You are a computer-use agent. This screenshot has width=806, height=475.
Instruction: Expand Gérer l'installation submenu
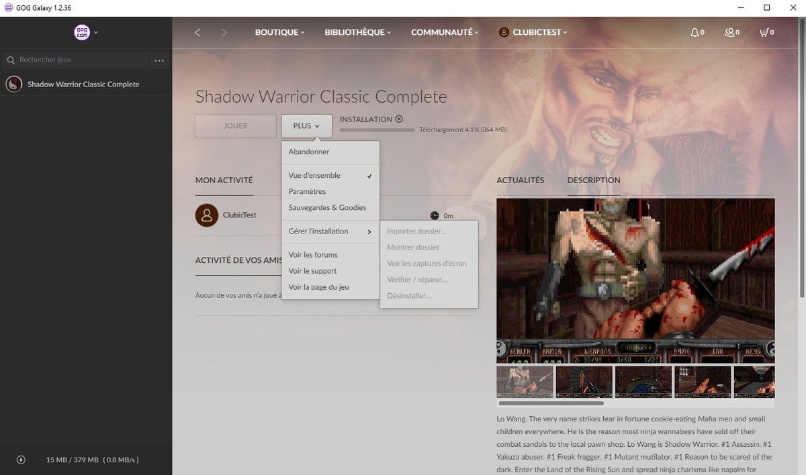click(330, 231)
